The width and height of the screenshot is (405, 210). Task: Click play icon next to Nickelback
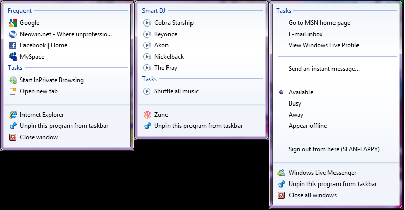pos(147,57)
